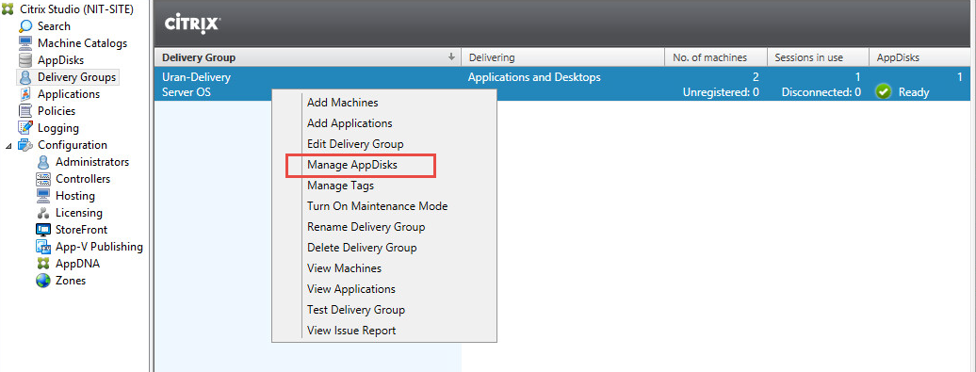Click the Configuration folder icon
The width and height of the screenshot is (976, 372).
[x=25, y=145]
